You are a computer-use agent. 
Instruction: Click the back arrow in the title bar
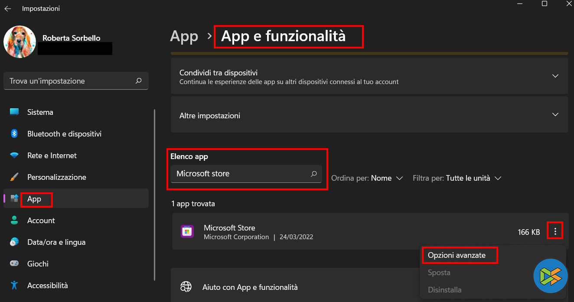point(8,9)
